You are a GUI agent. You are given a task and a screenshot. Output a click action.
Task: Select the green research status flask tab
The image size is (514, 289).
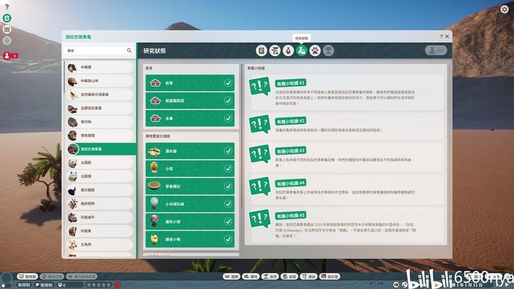pos(301,51)
